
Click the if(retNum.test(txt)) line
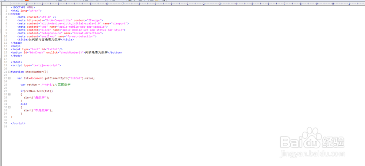click(36, 91)
